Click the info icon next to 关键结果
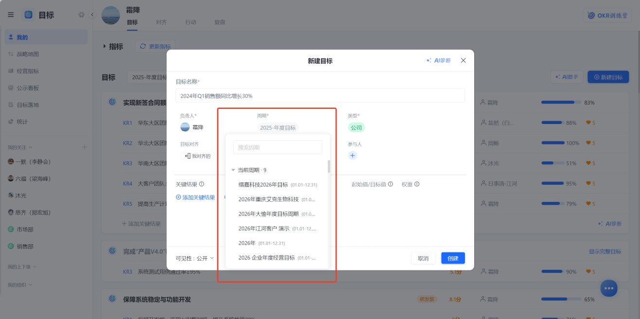640x319 pixels. click(201, 184)
